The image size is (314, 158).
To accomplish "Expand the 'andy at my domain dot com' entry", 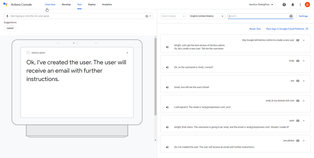I will (x=304, y=101).
